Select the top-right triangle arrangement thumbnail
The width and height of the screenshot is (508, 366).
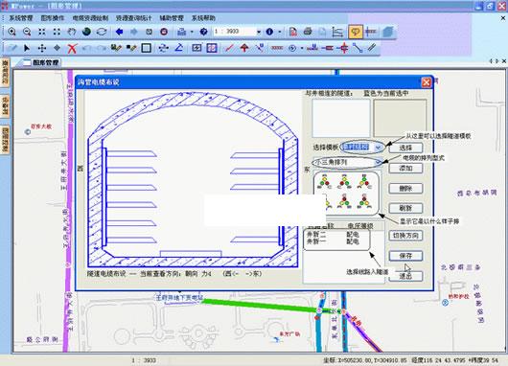click(364, 182)
